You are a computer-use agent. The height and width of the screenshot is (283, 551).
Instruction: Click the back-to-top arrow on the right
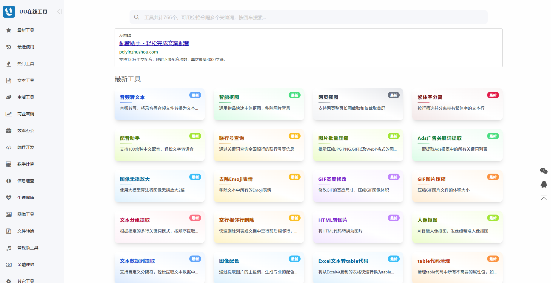(544, 198)
